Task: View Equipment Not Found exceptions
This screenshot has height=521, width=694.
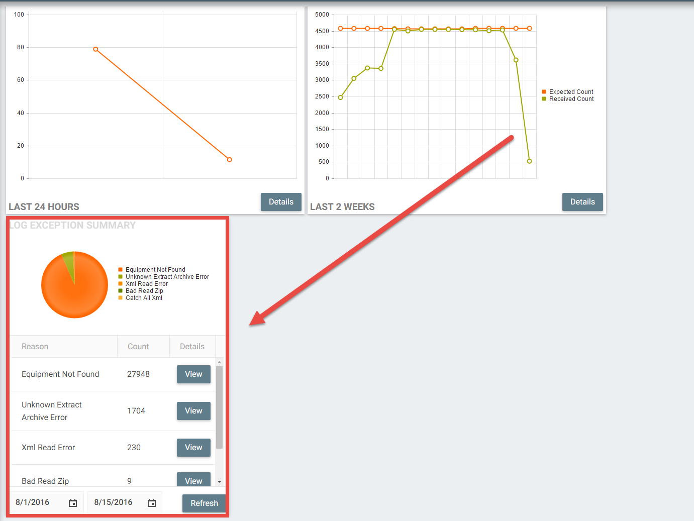Action: pyautogui.click(x=193, y=374)
